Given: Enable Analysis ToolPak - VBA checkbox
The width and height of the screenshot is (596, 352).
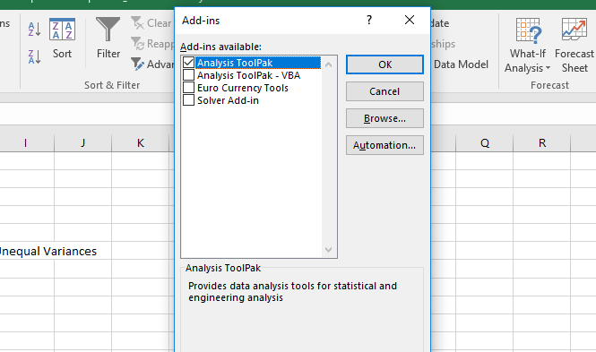Looking at the screenshot, I should point(188,75).
